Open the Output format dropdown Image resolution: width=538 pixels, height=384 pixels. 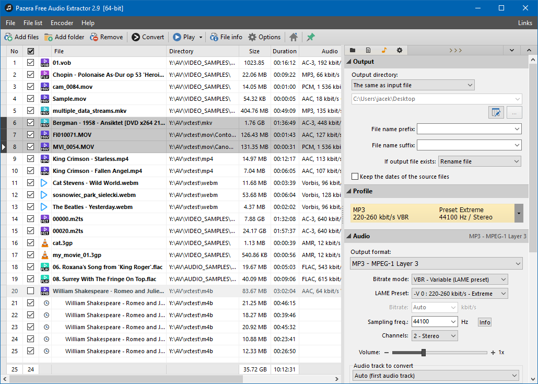tap(436, 263)
